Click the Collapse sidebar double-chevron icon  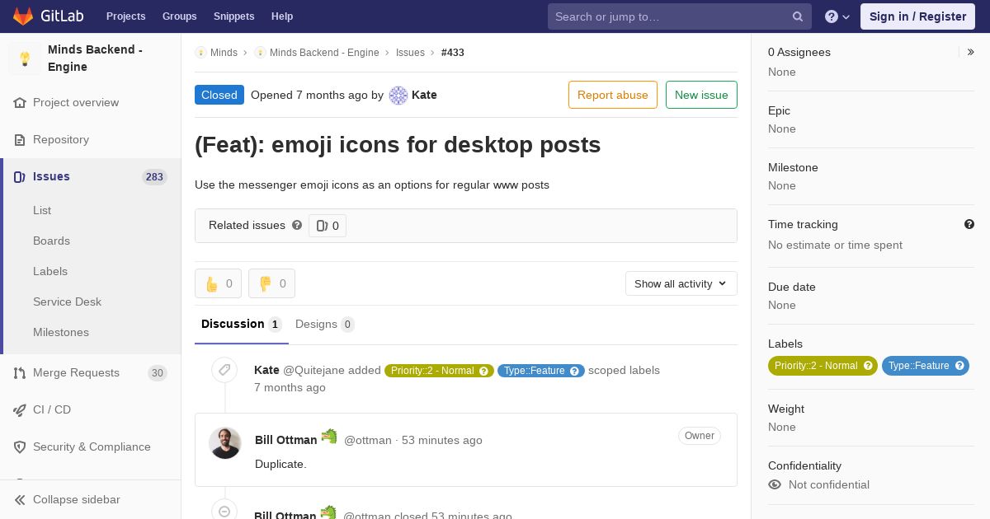pyautogui.click(x=20, y=500)
